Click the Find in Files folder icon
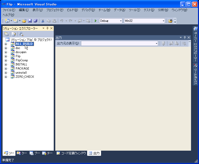This screenshot has width=199, height=164. pos(170,21)
